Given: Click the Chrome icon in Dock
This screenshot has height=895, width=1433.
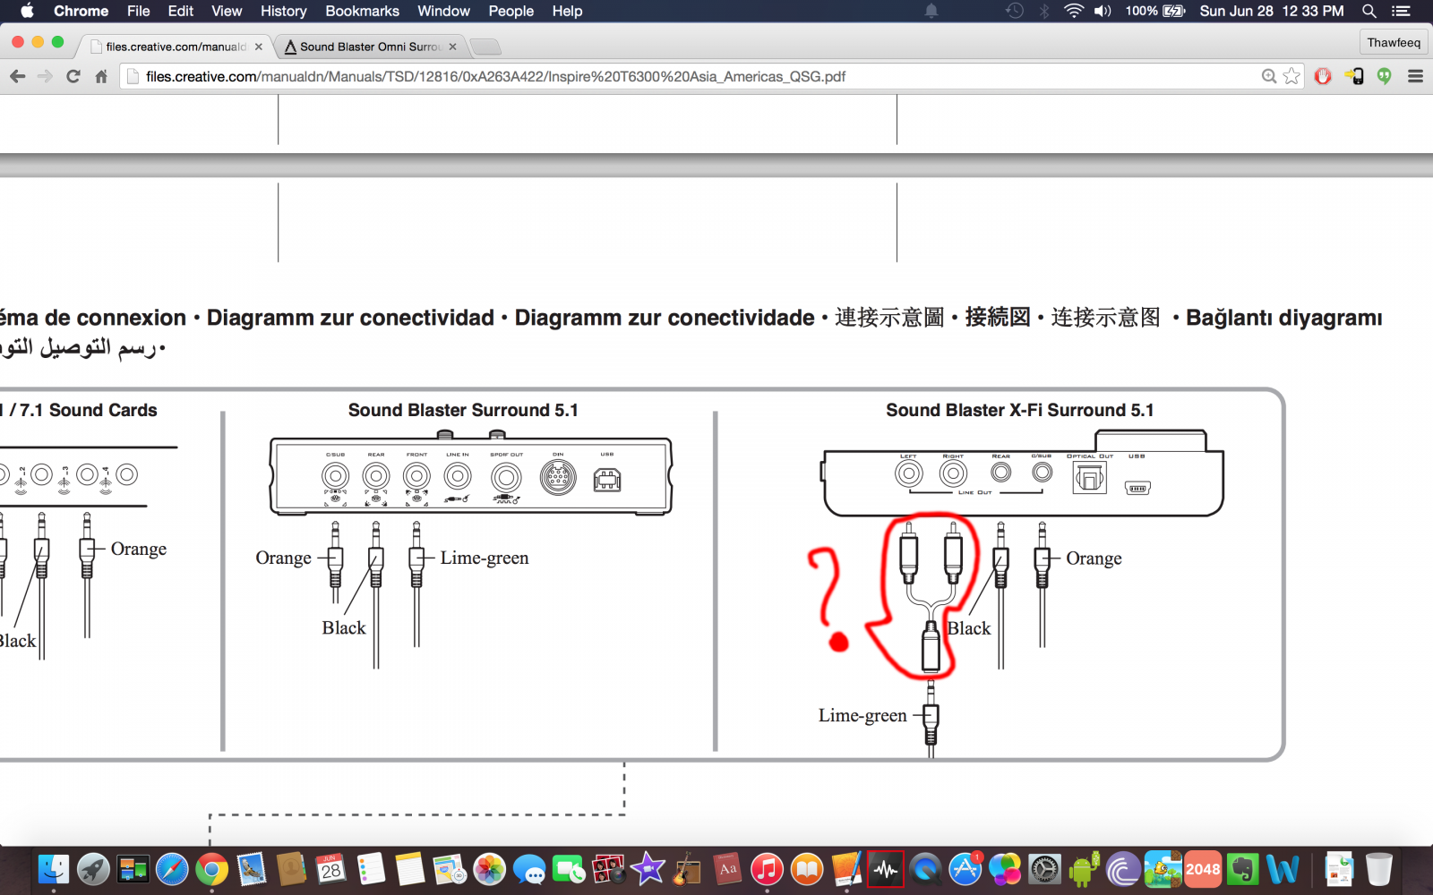Looking at the screenshot, I should (x=212, y=869).
